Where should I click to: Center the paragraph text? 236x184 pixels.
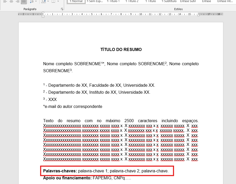click(11, 2)
